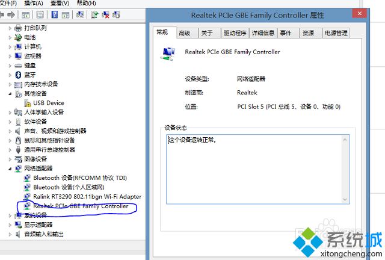The width and height of the screenshot is (385, 260).
Task: Click the speaker icon beside 音频输入和输出
Action: [x=17, y=234]
